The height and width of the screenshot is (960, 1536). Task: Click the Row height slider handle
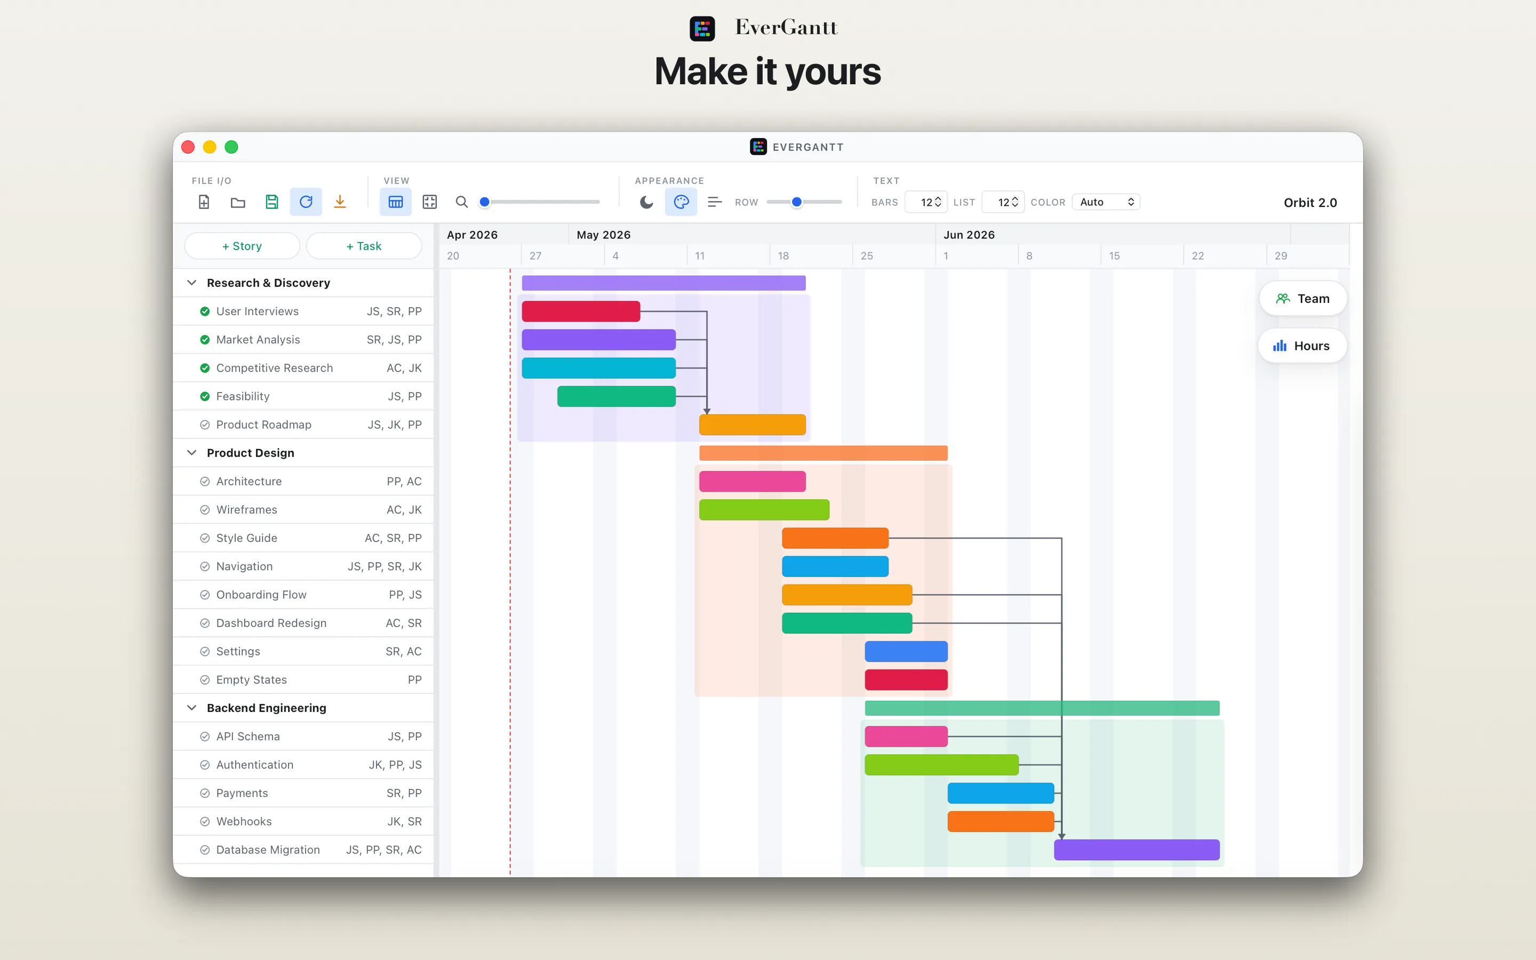click(797, 202)
